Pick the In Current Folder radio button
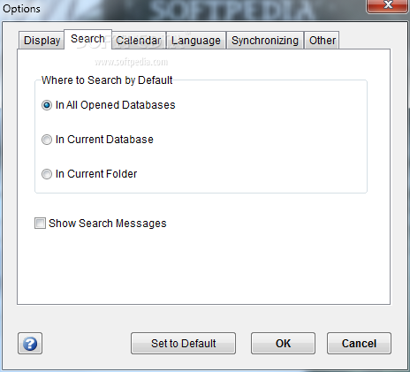Image resolution: width=410 pixels, height=372 pixels. pos(47,174)
